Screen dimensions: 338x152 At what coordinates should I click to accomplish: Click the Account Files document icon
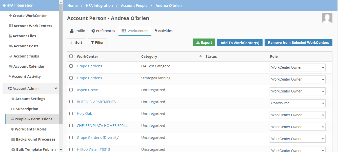tap(10, 36)
